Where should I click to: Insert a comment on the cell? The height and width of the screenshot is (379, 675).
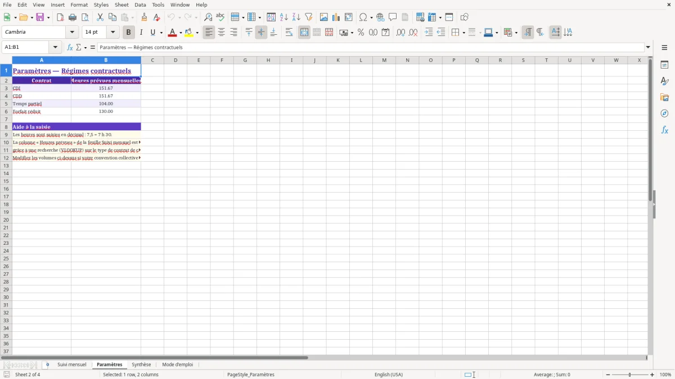pyautogui.click(x=393, y=17)
